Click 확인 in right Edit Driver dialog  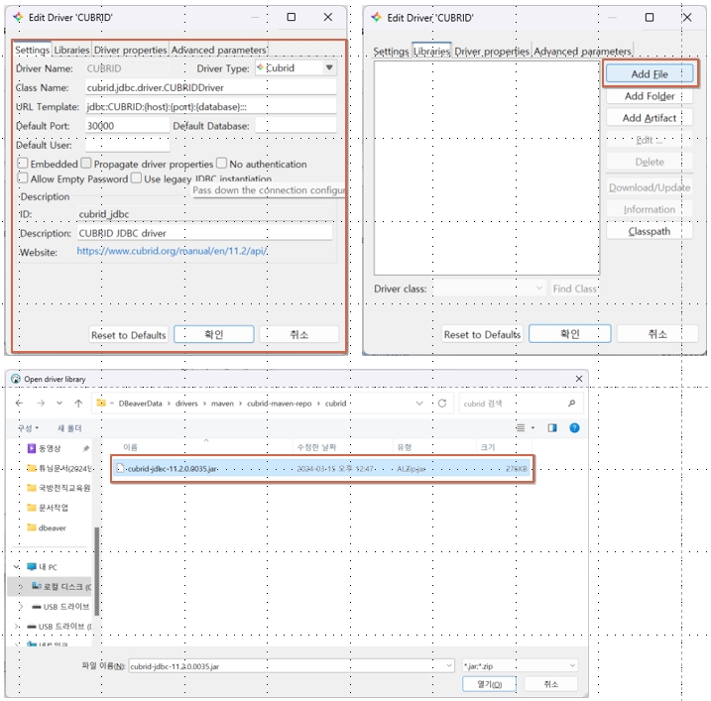tap(570, 334)
